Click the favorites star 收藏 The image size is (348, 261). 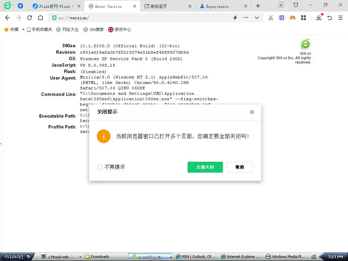(x=11, y=29)
